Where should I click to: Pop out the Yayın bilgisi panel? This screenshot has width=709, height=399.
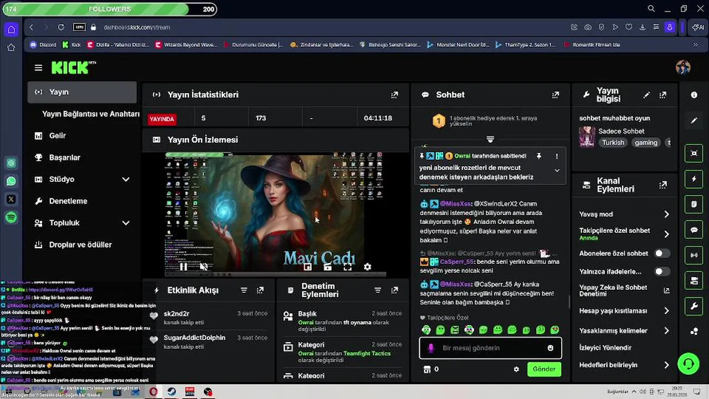[662, 95]
